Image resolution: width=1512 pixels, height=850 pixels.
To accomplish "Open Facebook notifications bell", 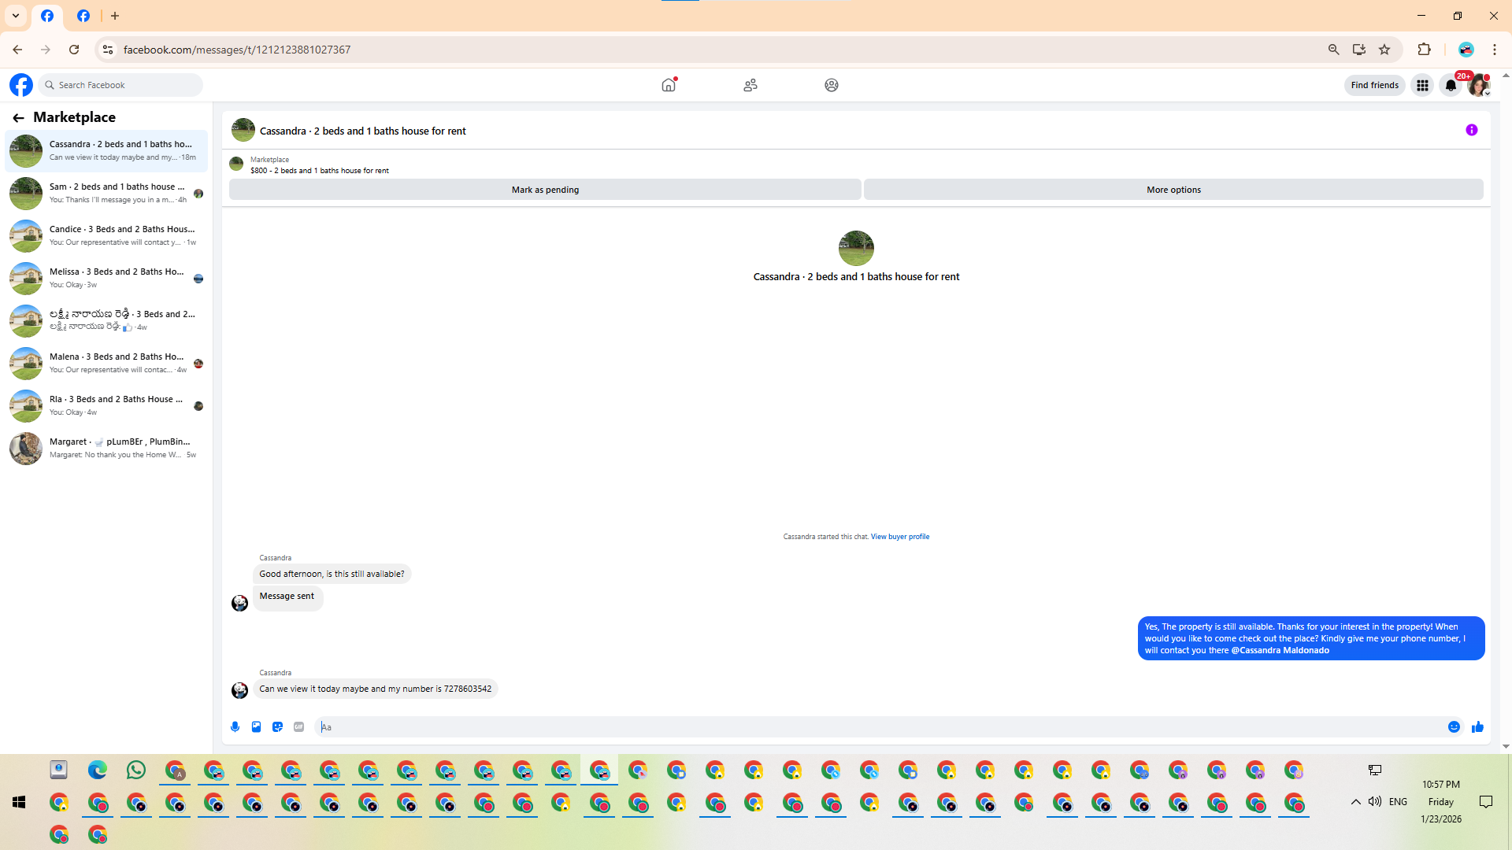I will point(1451,85).
